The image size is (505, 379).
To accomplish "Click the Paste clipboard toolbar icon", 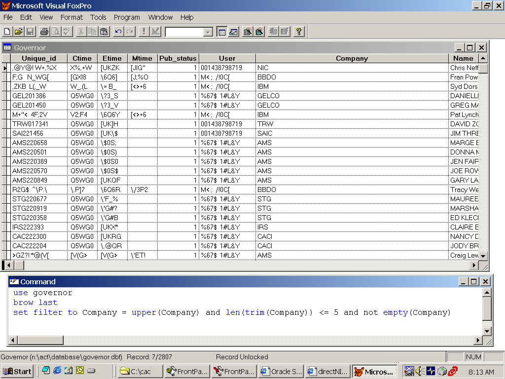I will coord(104,32).
